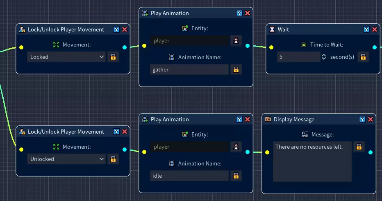
Task: Delete the Unlocked player movement node
Action: tap(125, 132)
